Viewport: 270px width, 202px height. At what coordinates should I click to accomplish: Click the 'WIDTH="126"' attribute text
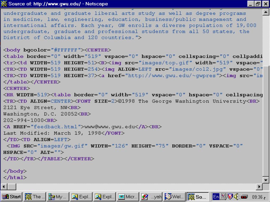pyautogui.click(x=109, y=146)
